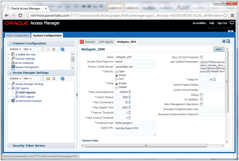Viewport: 239px width, 161px height.
Task: Click Open folder icon in Access Manager Settings toolbar
Action: [48, 79]
